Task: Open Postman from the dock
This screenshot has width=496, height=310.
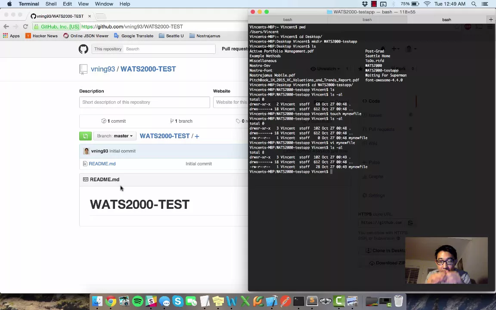Action: (285, 301)
